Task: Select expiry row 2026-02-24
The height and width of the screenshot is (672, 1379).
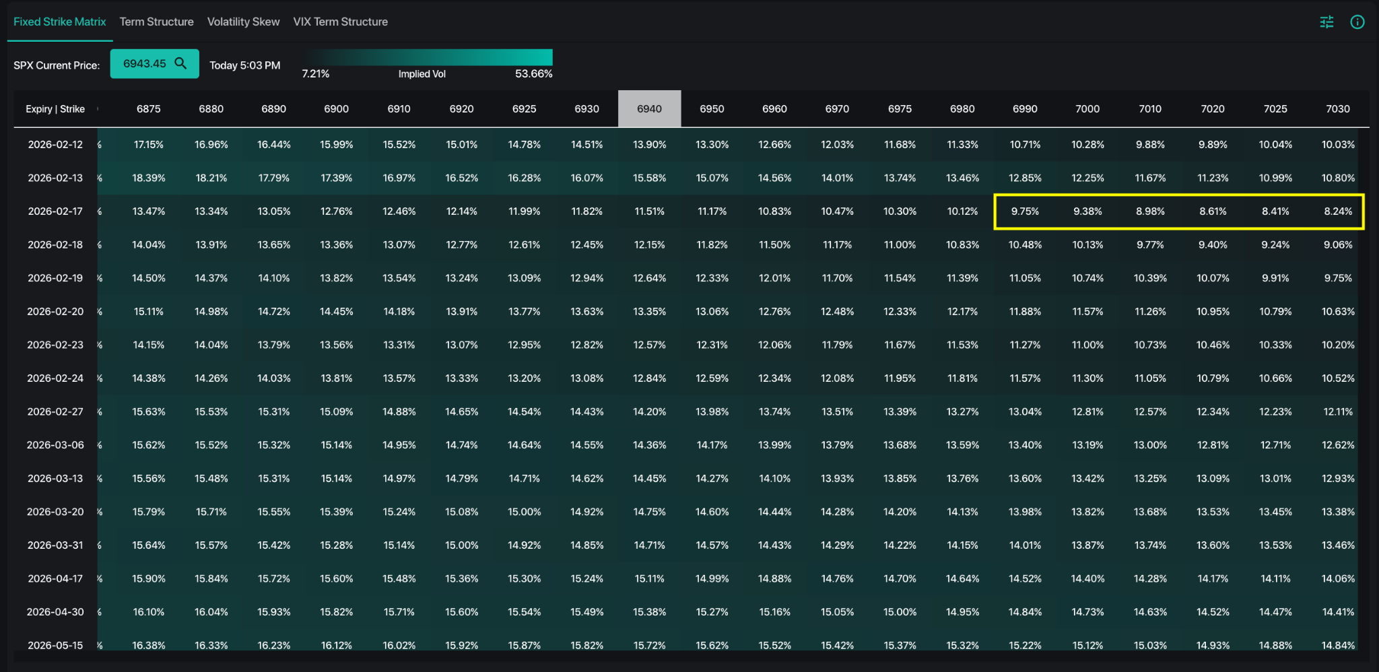Action: click(x=55, y=378)
